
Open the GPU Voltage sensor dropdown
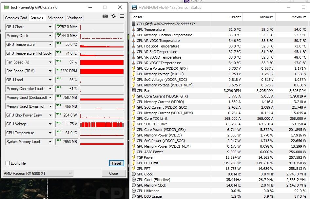tap(50, 124)
